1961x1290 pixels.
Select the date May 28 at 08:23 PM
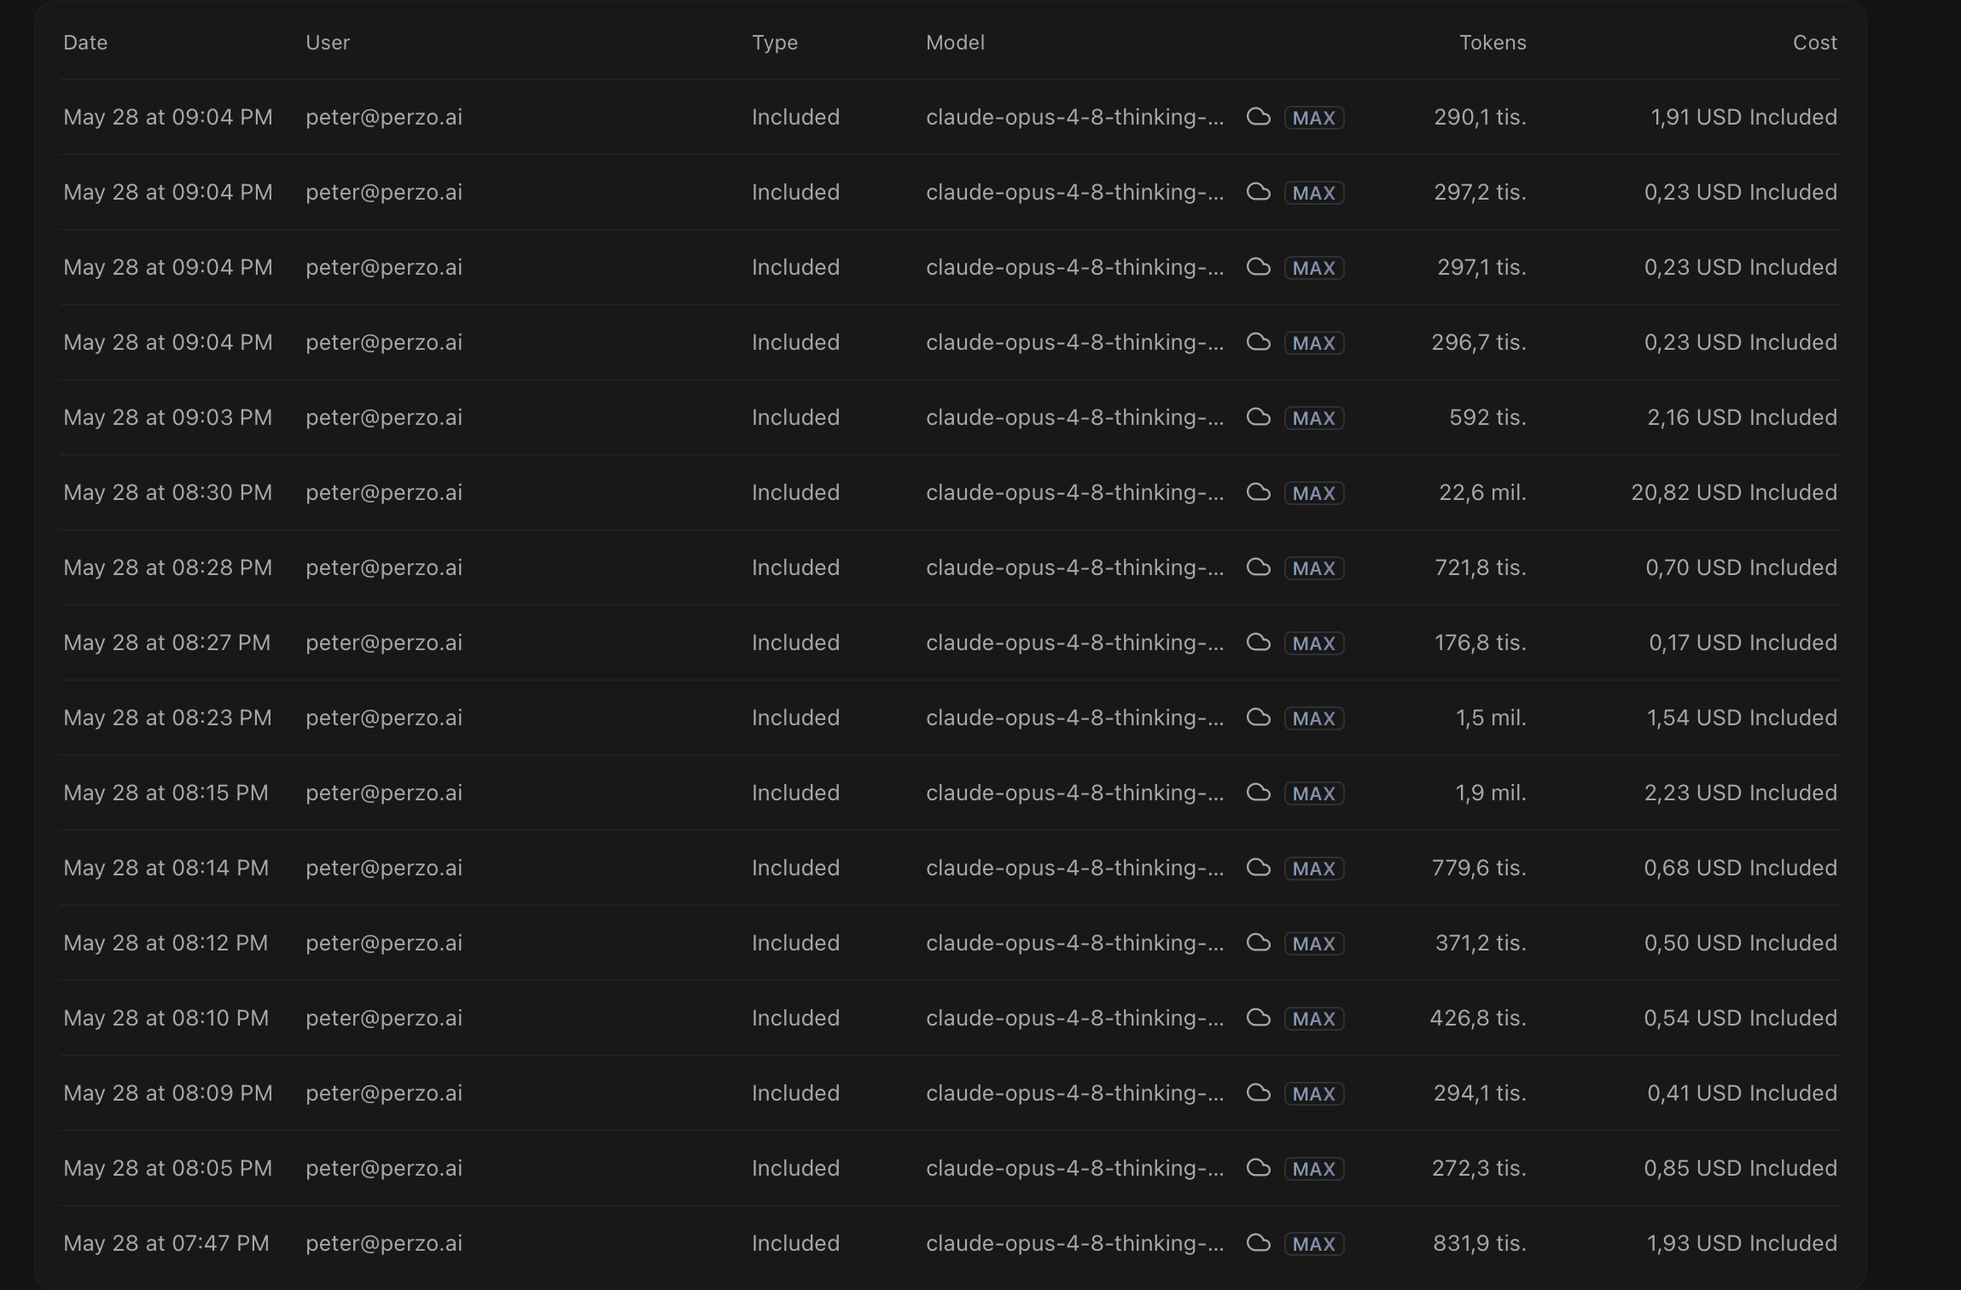(x=168, y=718)
